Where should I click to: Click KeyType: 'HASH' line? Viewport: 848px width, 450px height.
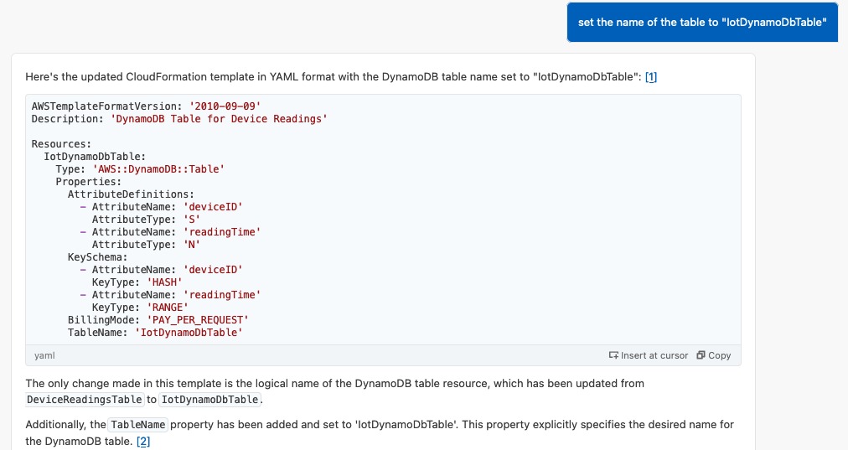point(137,282)
